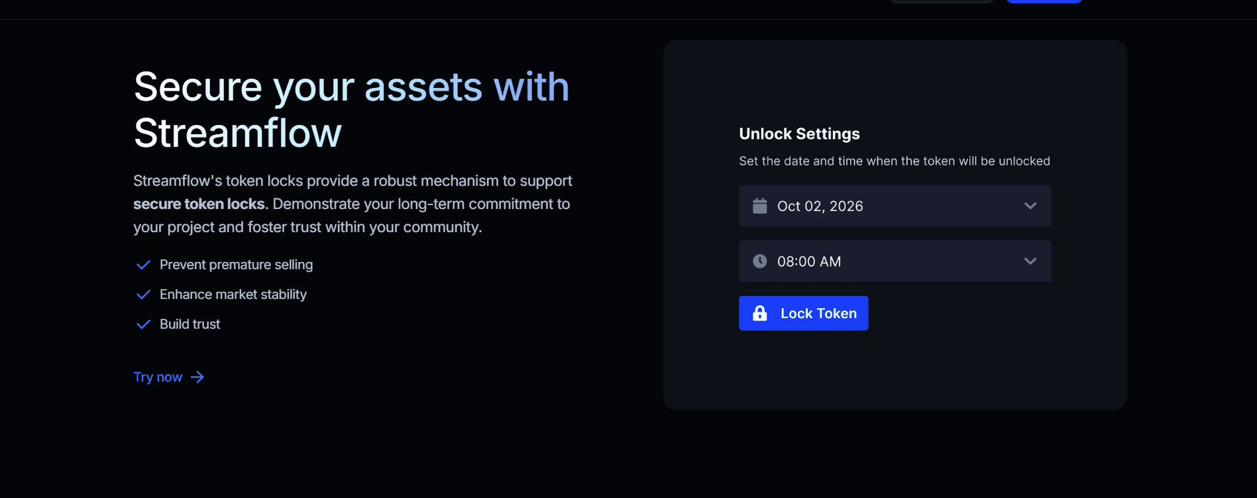Image resolution: width=1257 pixels, height=498 pixels.
Task: Expand the Oct 02, 2026 date dropdown
Action: [1030, 206]
